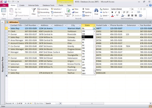Click Refresh All icon
152x108 pixels.
point(68,11)
